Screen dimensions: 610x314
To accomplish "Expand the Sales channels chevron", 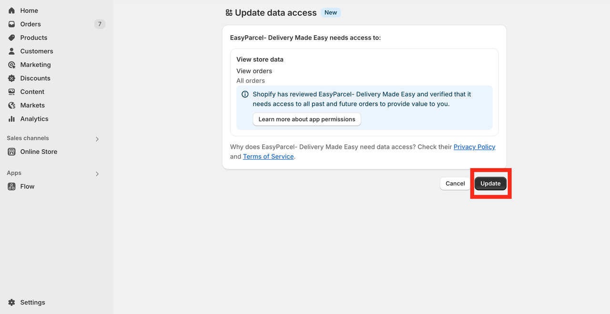I will point(97,139).
